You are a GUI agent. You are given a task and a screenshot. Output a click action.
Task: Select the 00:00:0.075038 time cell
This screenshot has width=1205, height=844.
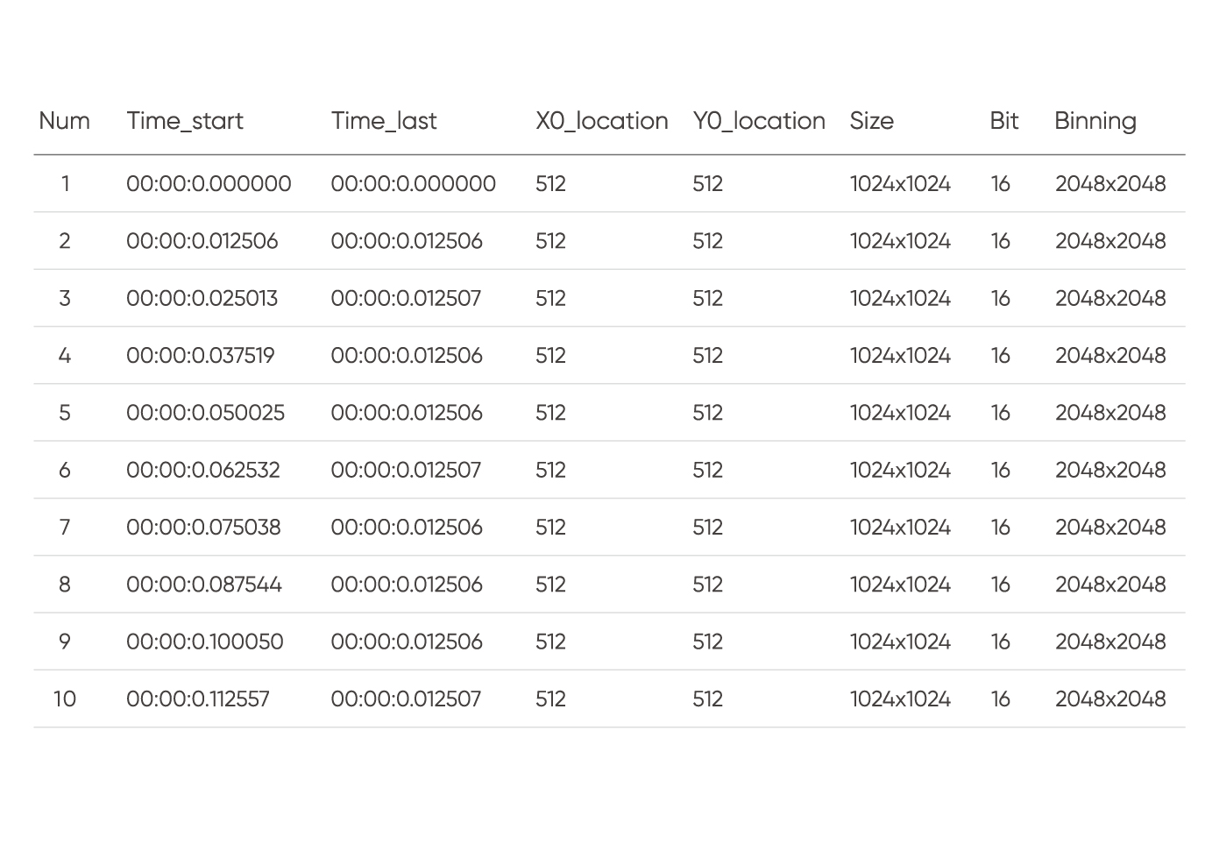coord(203,528)
